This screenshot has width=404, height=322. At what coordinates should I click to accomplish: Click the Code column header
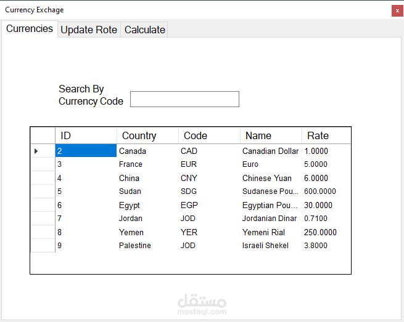[x=209, y=135]
